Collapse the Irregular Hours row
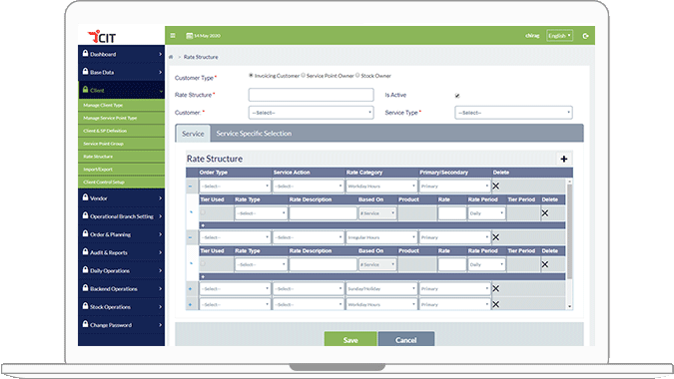 tap(190, 237)
